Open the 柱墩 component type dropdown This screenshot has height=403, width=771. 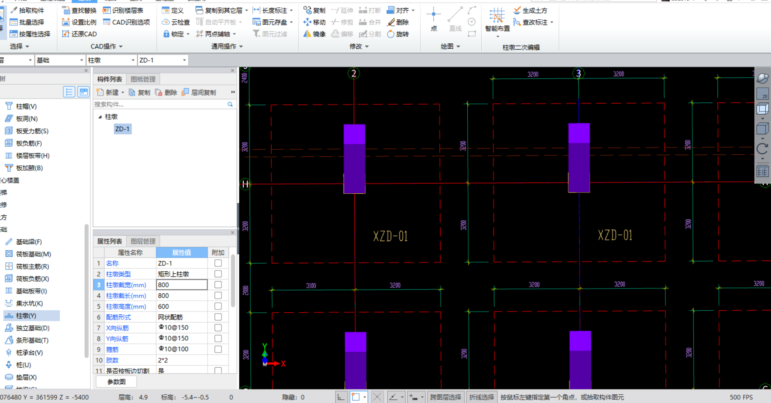tap(111, 60)
